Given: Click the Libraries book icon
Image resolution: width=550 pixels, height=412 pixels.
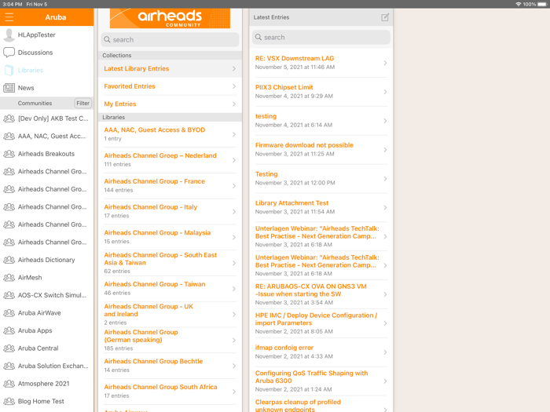Looking at the screenshot, I should click(x=9, y=70).
